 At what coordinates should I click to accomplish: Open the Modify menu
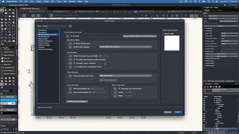(38, 1)
